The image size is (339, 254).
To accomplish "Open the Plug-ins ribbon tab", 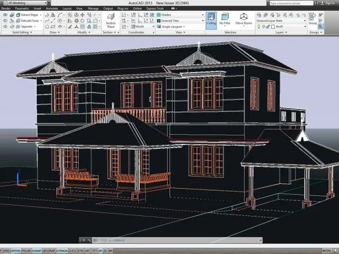I will coord(123,8).
